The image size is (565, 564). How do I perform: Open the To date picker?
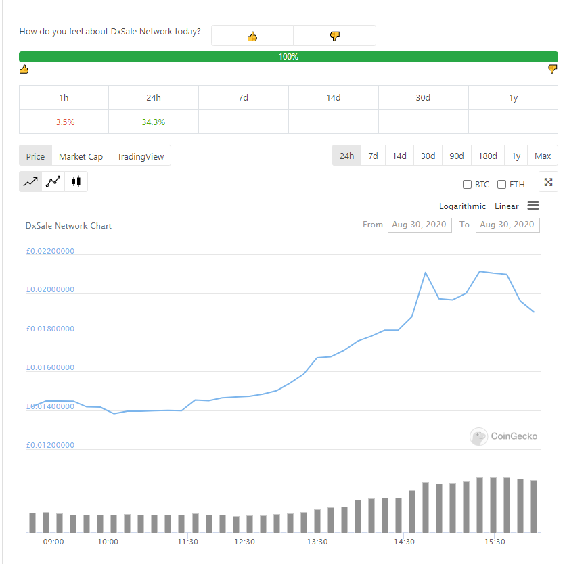coord(507,225)
